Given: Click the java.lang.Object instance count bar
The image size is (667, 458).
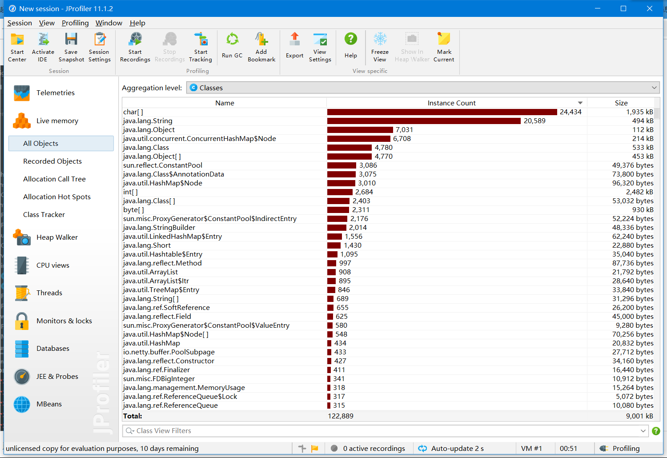Looking at the screenshot, I should 360,130.
